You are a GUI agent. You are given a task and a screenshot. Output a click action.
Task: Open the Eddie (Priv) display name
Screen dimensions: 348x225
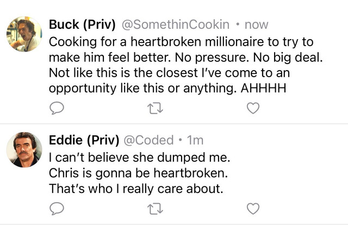tap(84, 140)
